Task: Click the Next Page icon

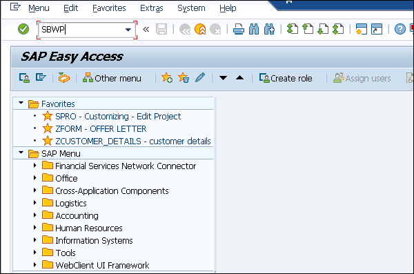Action: click(x=323, y=29)
